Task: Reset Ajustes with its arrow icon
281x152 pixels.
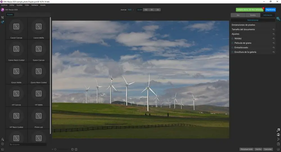Action: (x=273, y=34)
